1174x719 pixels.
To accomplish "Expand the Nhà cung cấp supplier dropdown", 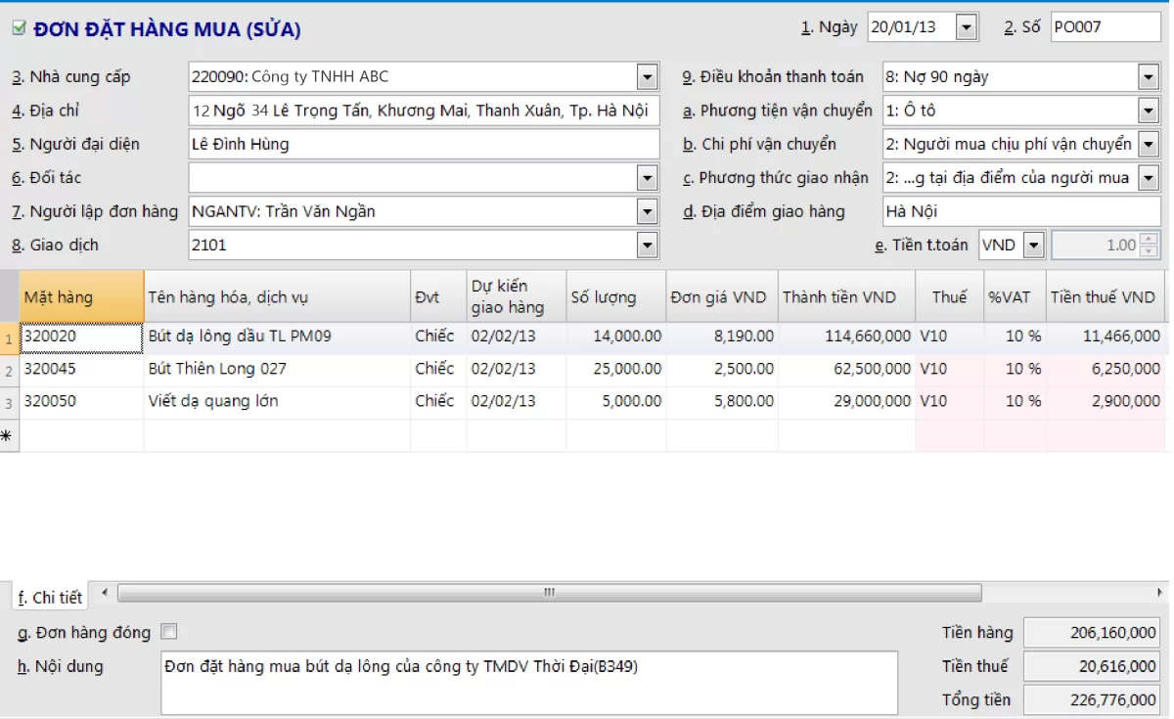I will click(647, 77).
